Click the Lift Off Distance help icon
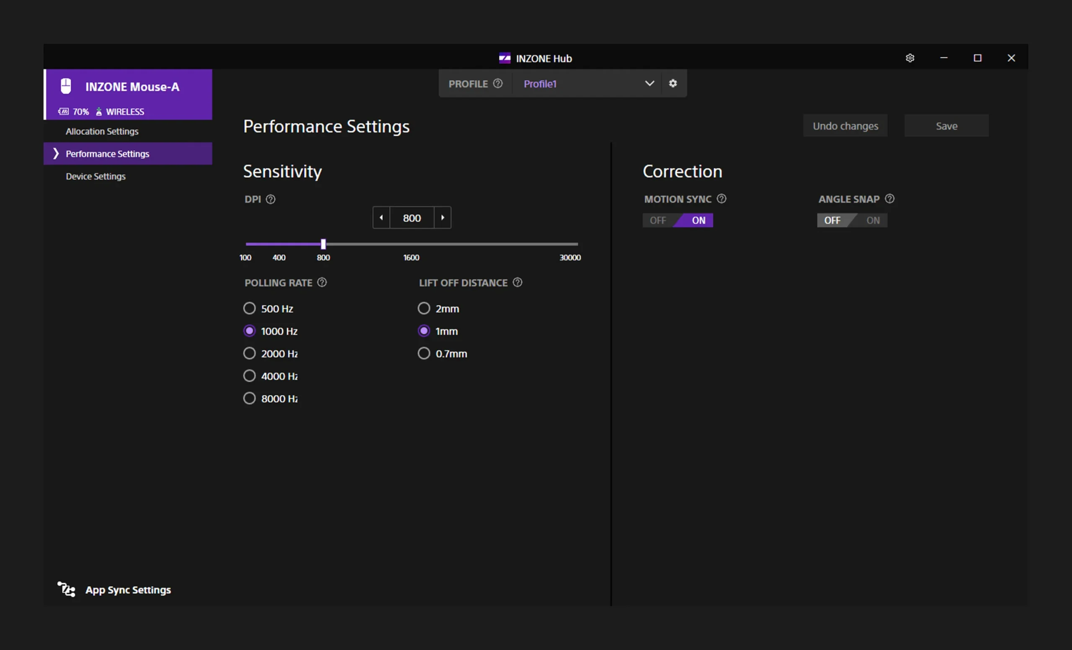Screen dimensions: 1072x650 [x=517, y=282]
